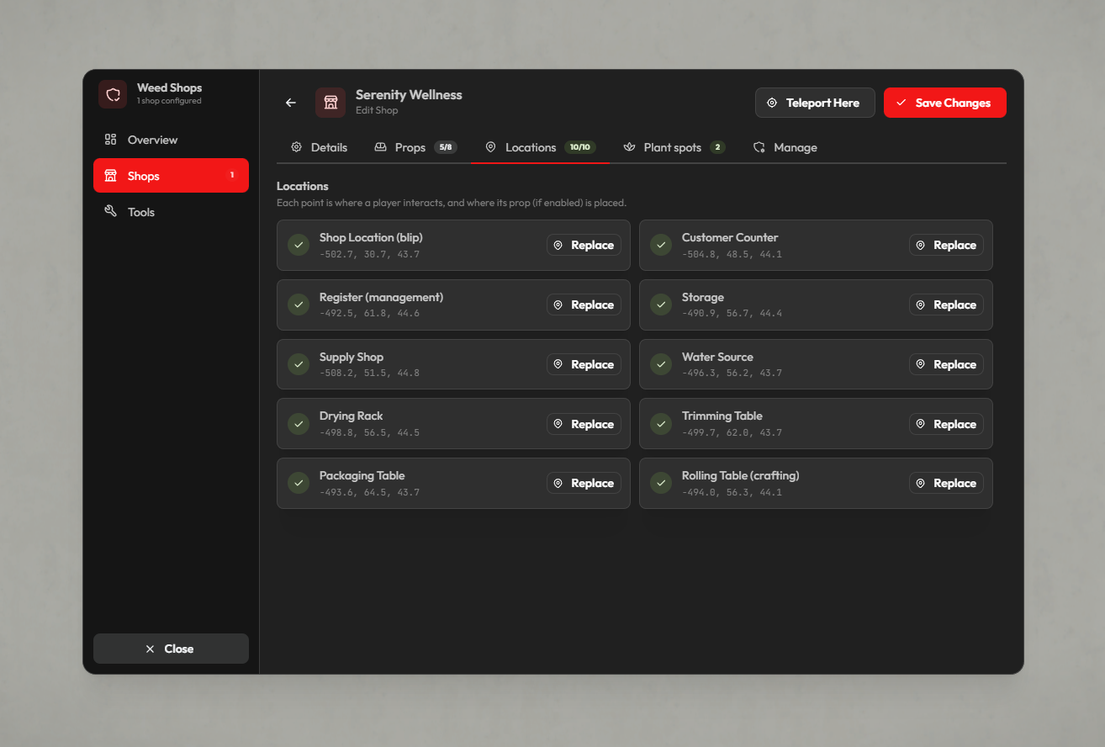Viewport: 1105px width, 747px height.
Task: Click the green checkmark beside Storage
Action: coord(661,305)
